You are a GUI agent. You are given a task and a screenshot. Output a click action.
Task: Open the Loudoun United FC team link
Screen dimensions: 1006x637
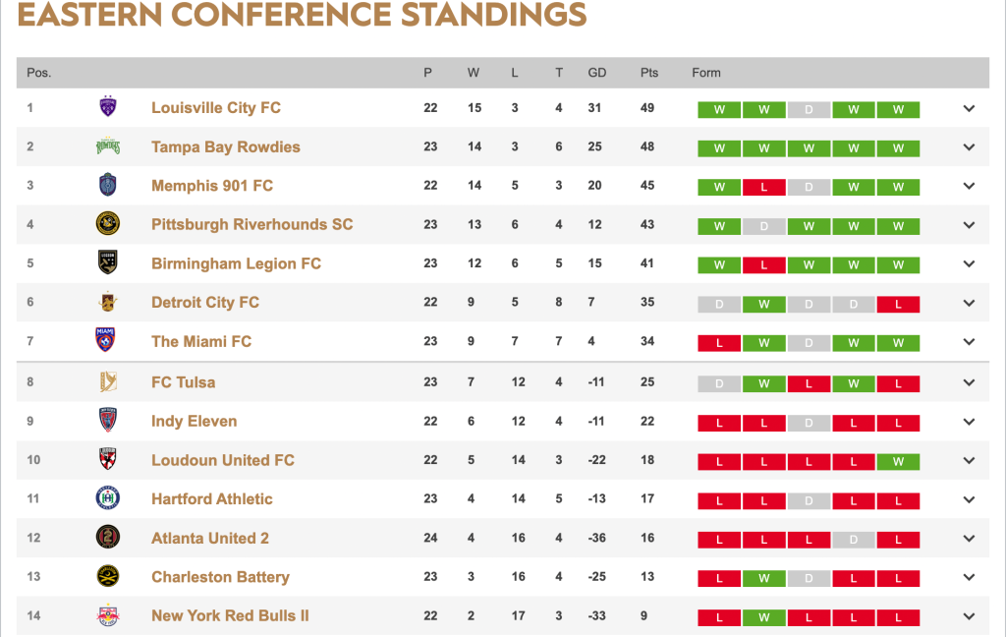click(x=222, y=460)
